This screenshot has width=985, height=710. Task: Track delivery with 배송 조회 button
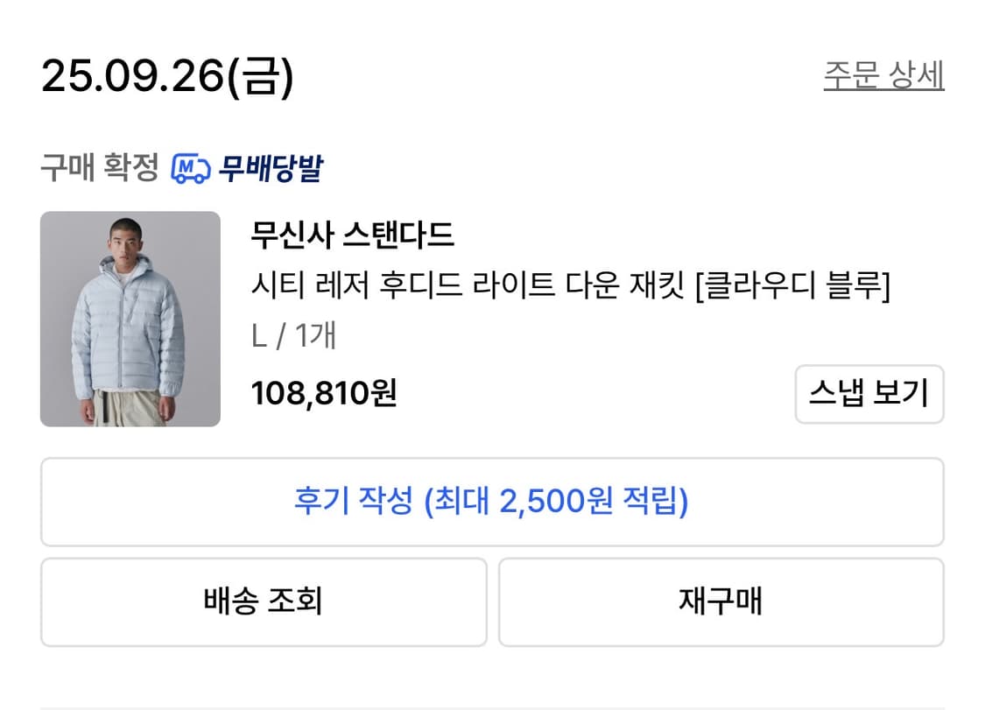pos(263,601)
